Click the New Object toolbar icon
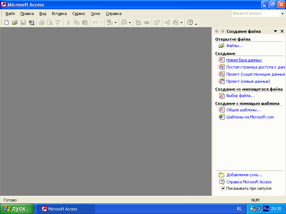 point(176,22)
